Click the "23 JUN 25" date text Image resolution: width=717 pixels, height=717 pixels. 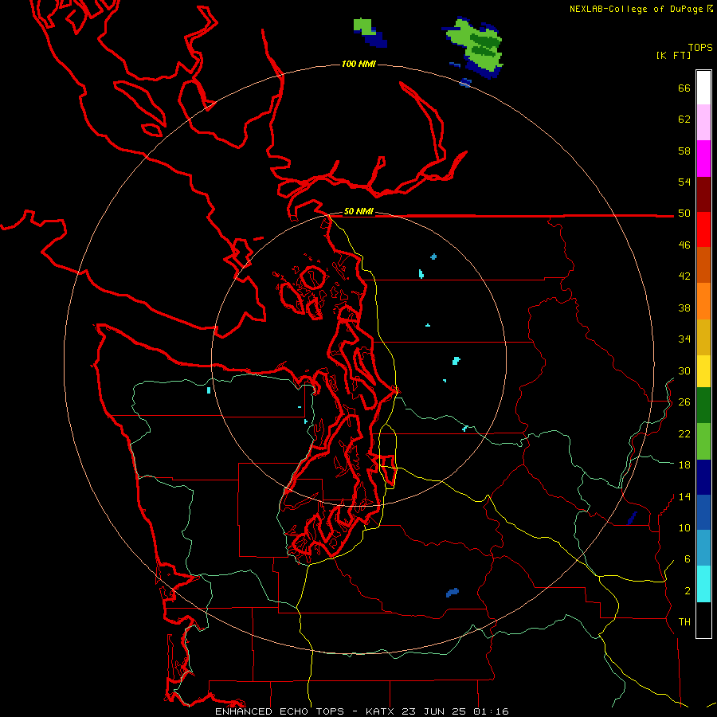tap(434, 711)
